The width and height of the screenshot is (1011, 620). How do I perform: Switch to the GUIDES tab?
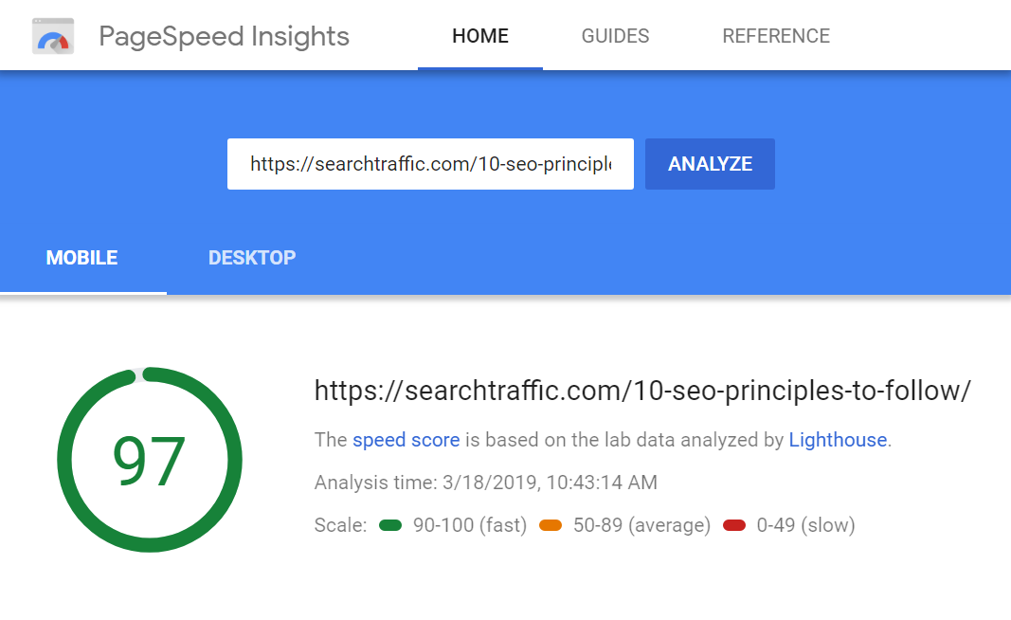click(615, 36)
